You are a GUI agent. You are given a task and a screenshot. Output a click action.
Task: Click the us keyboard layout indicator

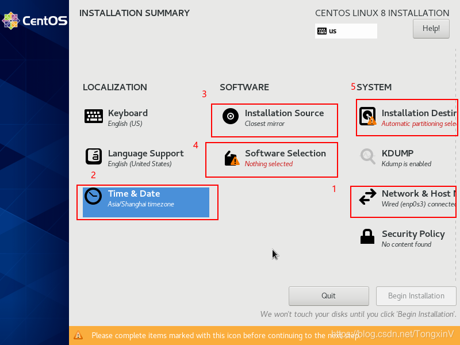click(346, 31)
